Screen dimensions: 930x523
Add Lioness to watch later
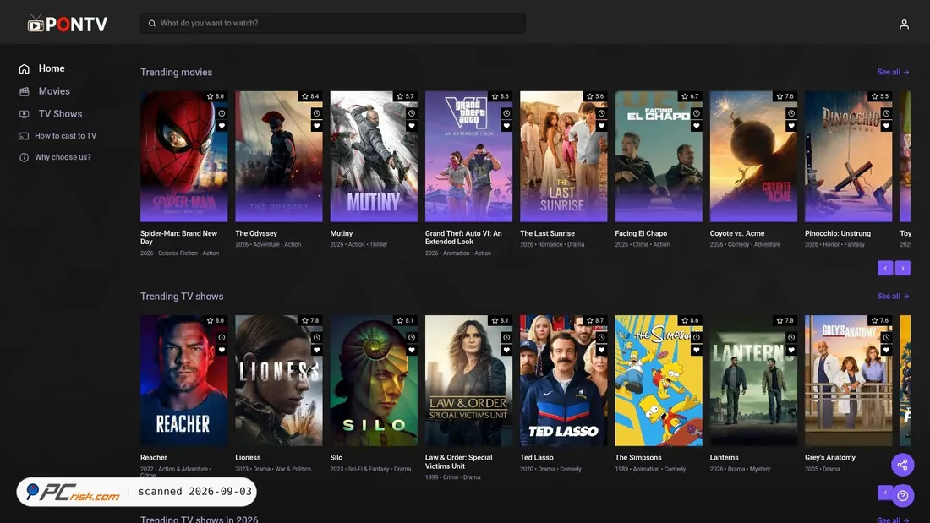(317, 337)
